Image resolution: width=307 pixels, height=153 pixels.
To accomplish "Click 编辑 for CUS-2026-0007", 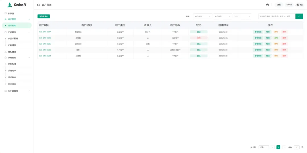I will click(x=268, y=32).
